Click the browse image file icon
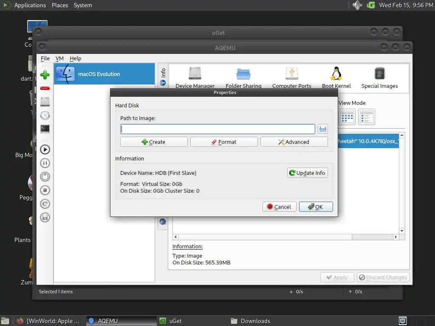435x326 pixels. [x=323, y=129]
